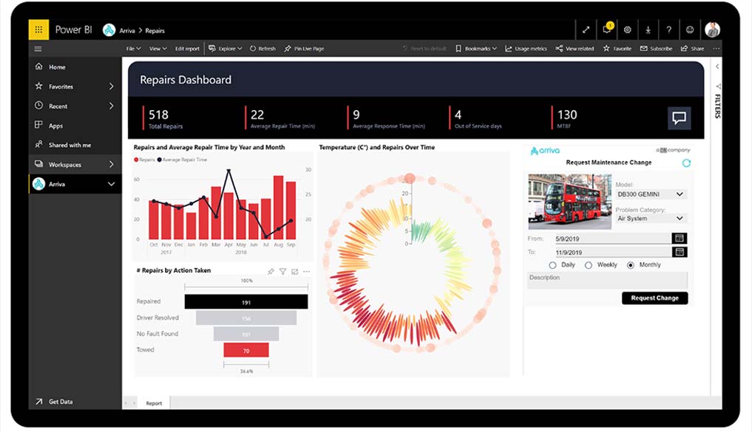The image size is (752, 432).
Task: Open calendar picker for To date
Action: [x=679, y=252]
